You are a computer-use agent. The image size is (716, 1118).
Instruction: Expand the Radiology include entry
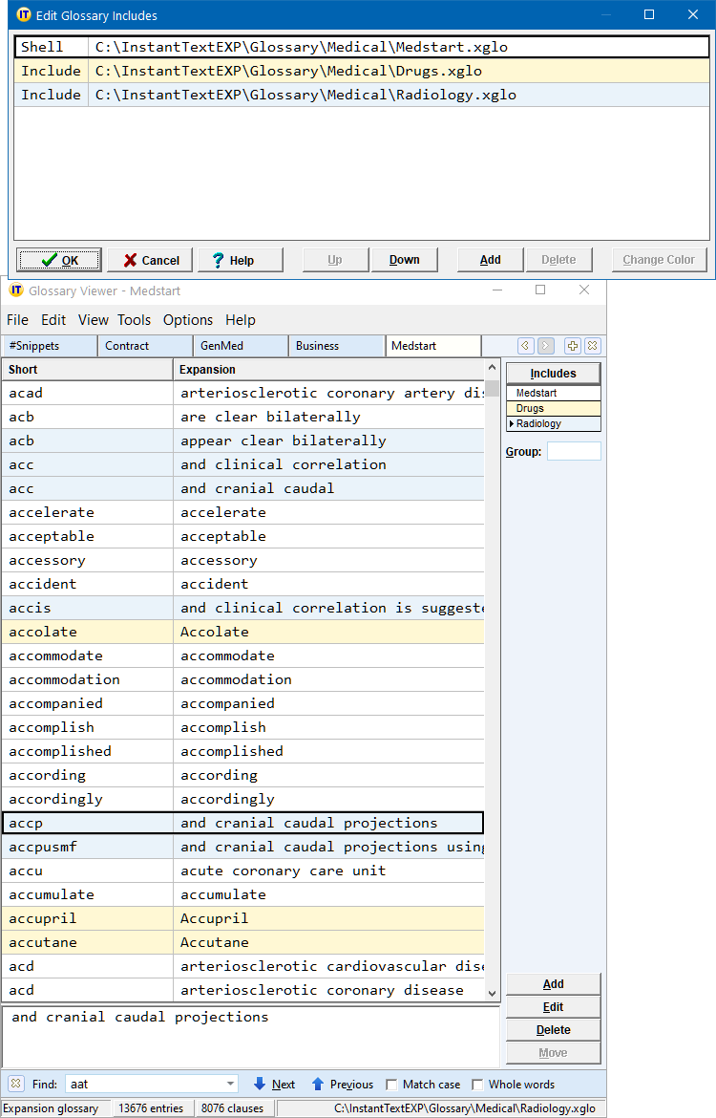pos(512,423)
